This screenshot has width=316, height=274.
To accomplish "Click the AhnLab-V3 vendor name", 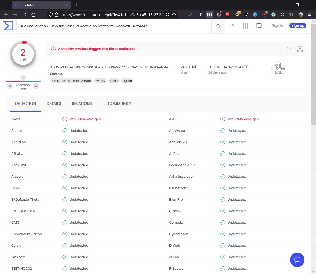I will (x=178, y=142).
